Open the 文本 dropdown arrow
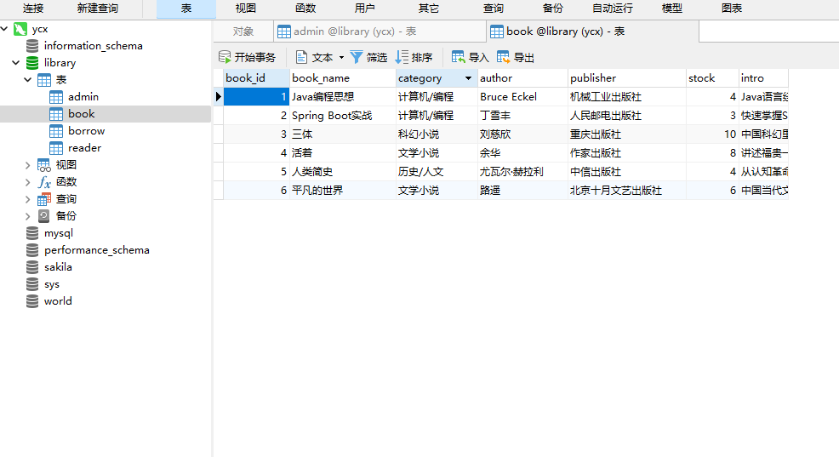This screenshot has height=457, width=839. pyautogui.click(x=341, y=57)
